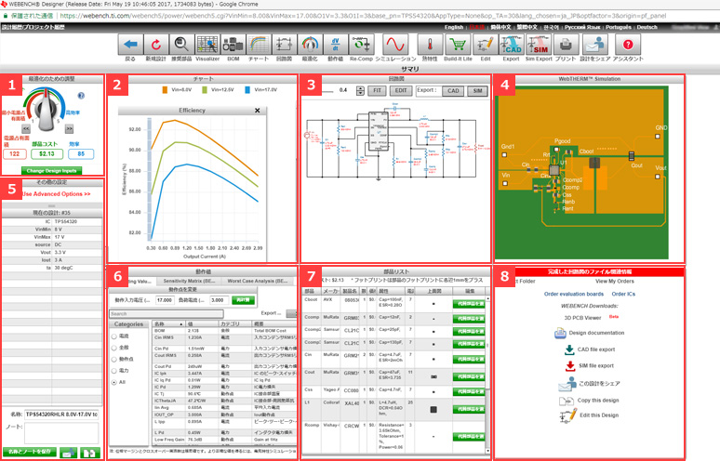Click the load current input field
Viewport: 720px width, 461px height.
click(x=219, y=300)
